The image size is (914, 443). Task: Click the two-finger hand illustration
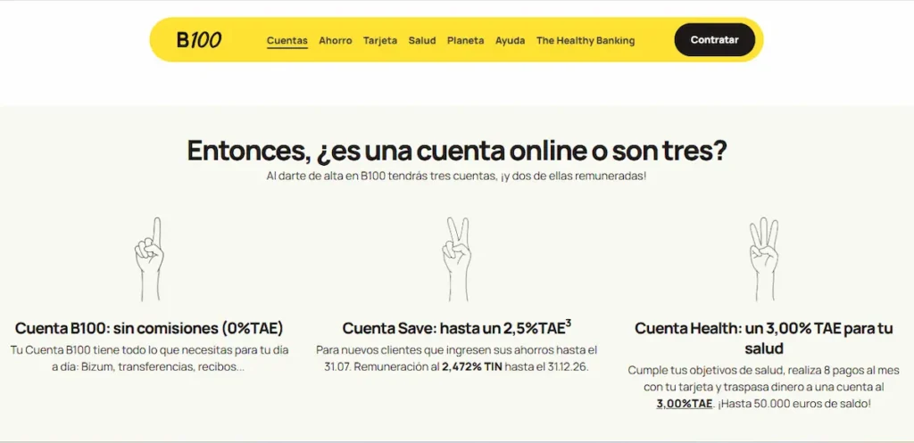pyautogui.click(x=456, y=259)
